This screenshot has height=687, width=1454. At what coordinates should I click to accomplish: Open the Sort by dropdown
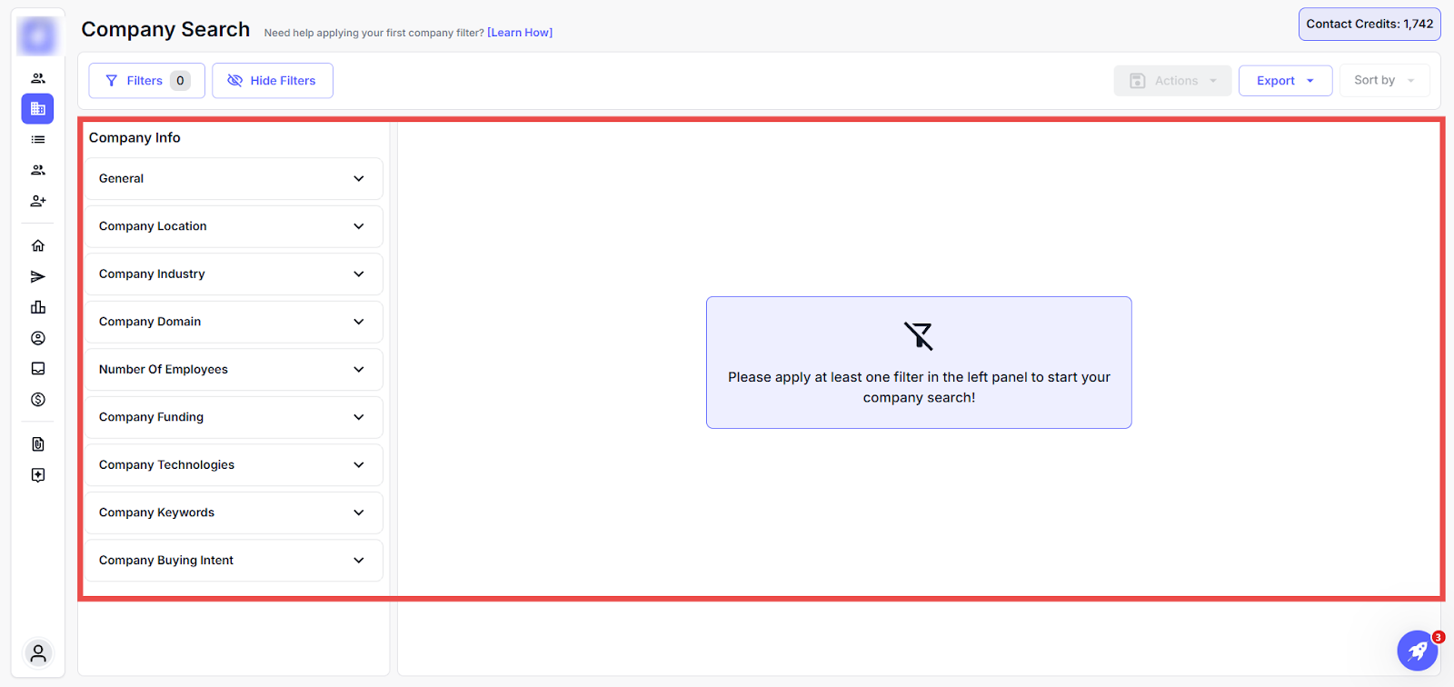point(1384,81)
